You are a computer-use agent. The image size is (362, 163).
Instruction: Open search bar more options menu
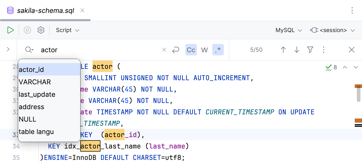[324, 50]
